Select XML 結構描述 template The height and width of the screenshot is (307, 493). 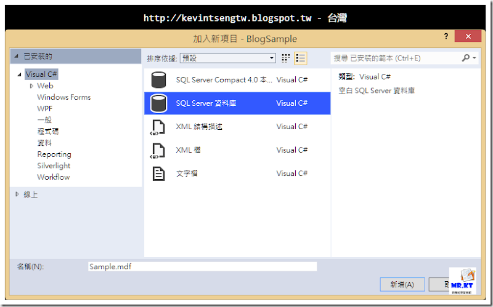[x=237, y=127]
